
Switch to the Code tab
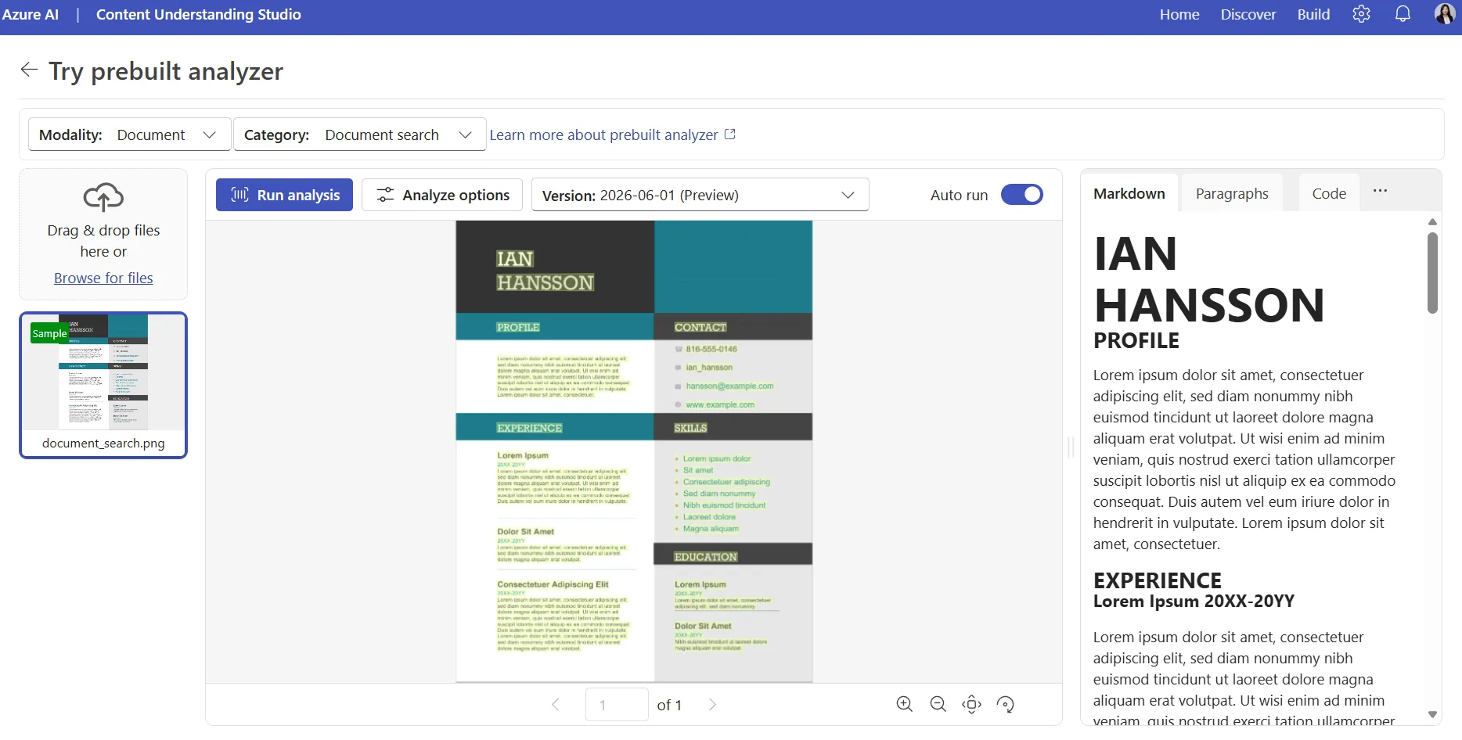pyautogui.click(x=1329, y=193)
